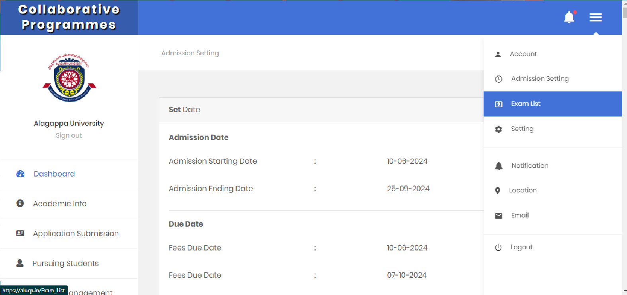Click the Admission Setting clock icon
The width and height of the screenshot is (627, 295).
[498, 79]
